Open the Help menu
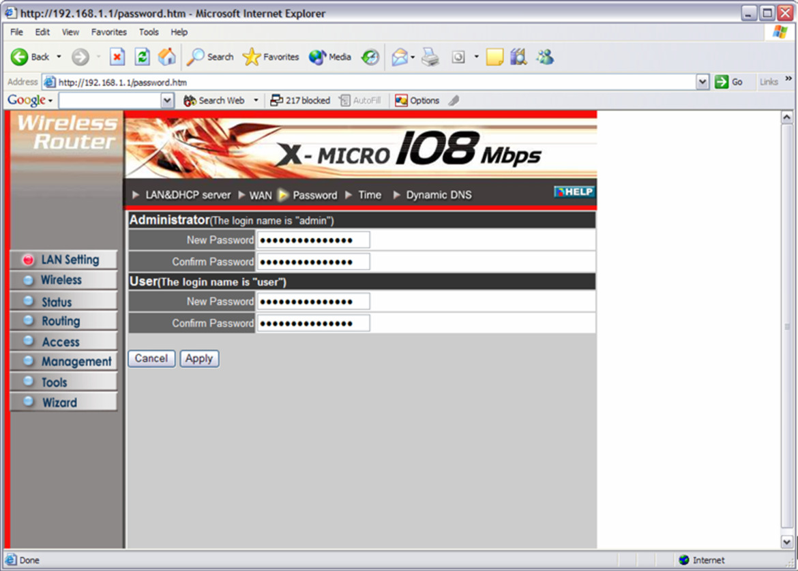The height and width of the screenshot is (571, 798). (179, 32)
